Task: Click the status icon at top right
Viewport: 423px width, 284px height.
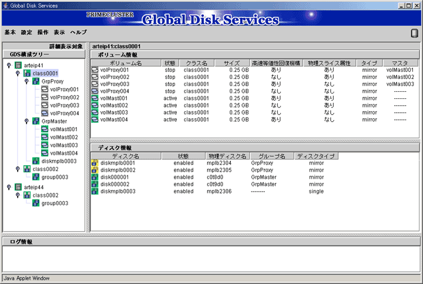Action: point(414,33)
